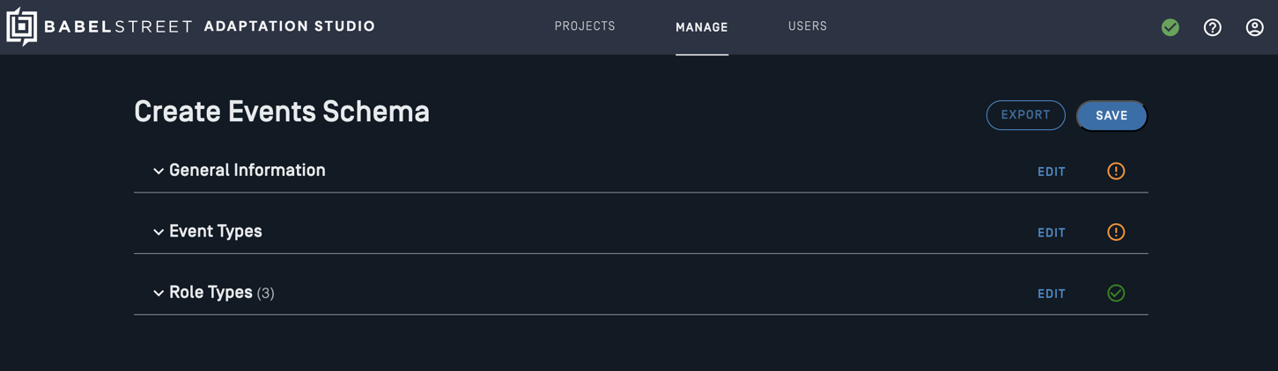Edit the General Information section
Screen dimensions: 1278x371
pos(1052,172)
